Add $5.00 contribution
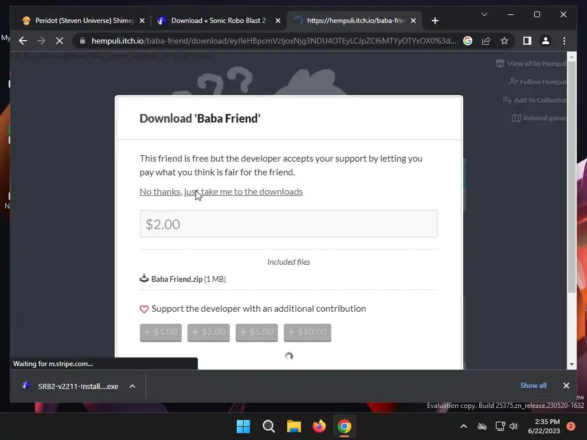This screenshot has height=440, width=587. point(257,333)
